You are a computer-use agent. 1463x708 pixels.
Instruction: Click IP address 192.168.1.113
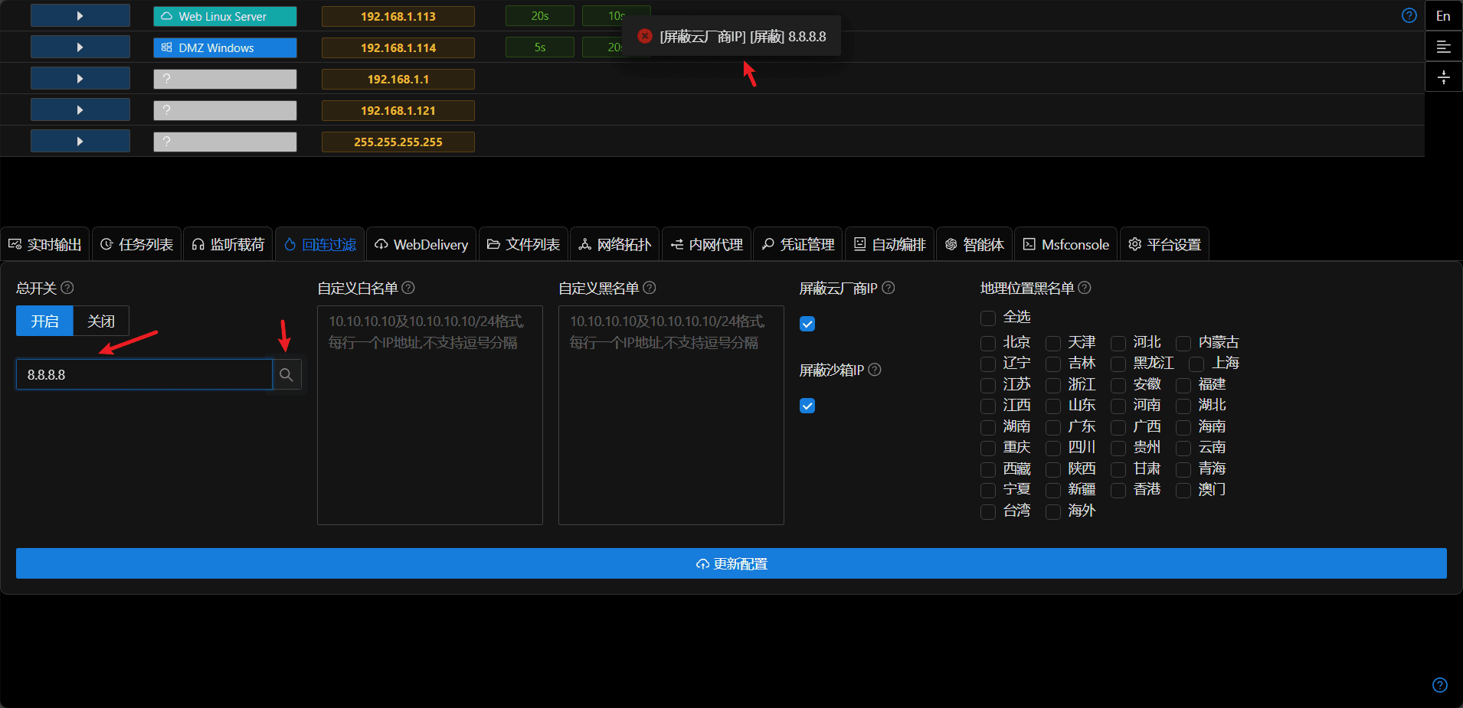coord(398,16)
